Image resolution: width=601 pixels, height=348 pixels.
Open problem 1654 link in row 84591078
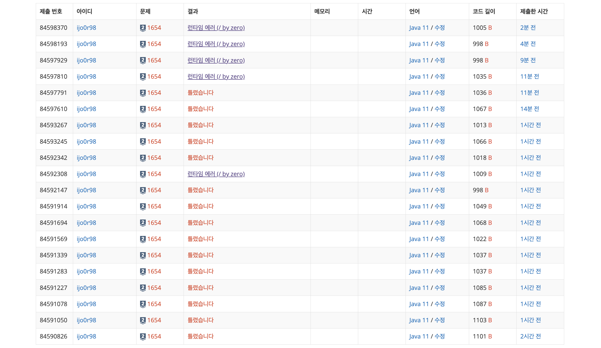(x=154, y=304)
